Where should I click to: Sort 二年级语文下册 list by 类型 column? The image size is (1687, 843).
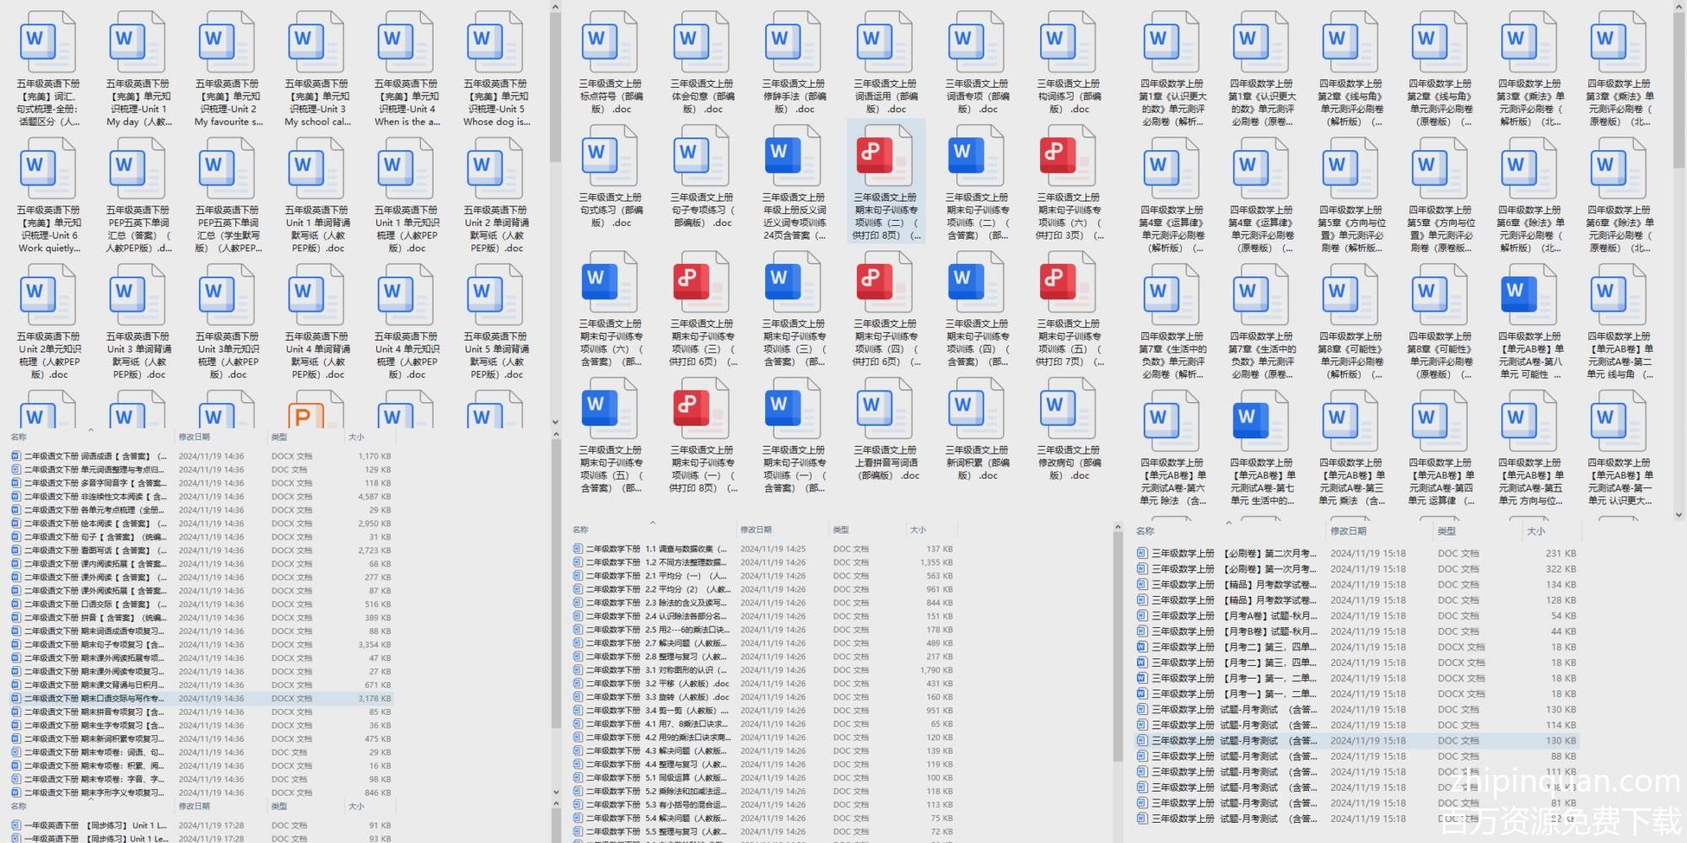click(x=279, y=437)
